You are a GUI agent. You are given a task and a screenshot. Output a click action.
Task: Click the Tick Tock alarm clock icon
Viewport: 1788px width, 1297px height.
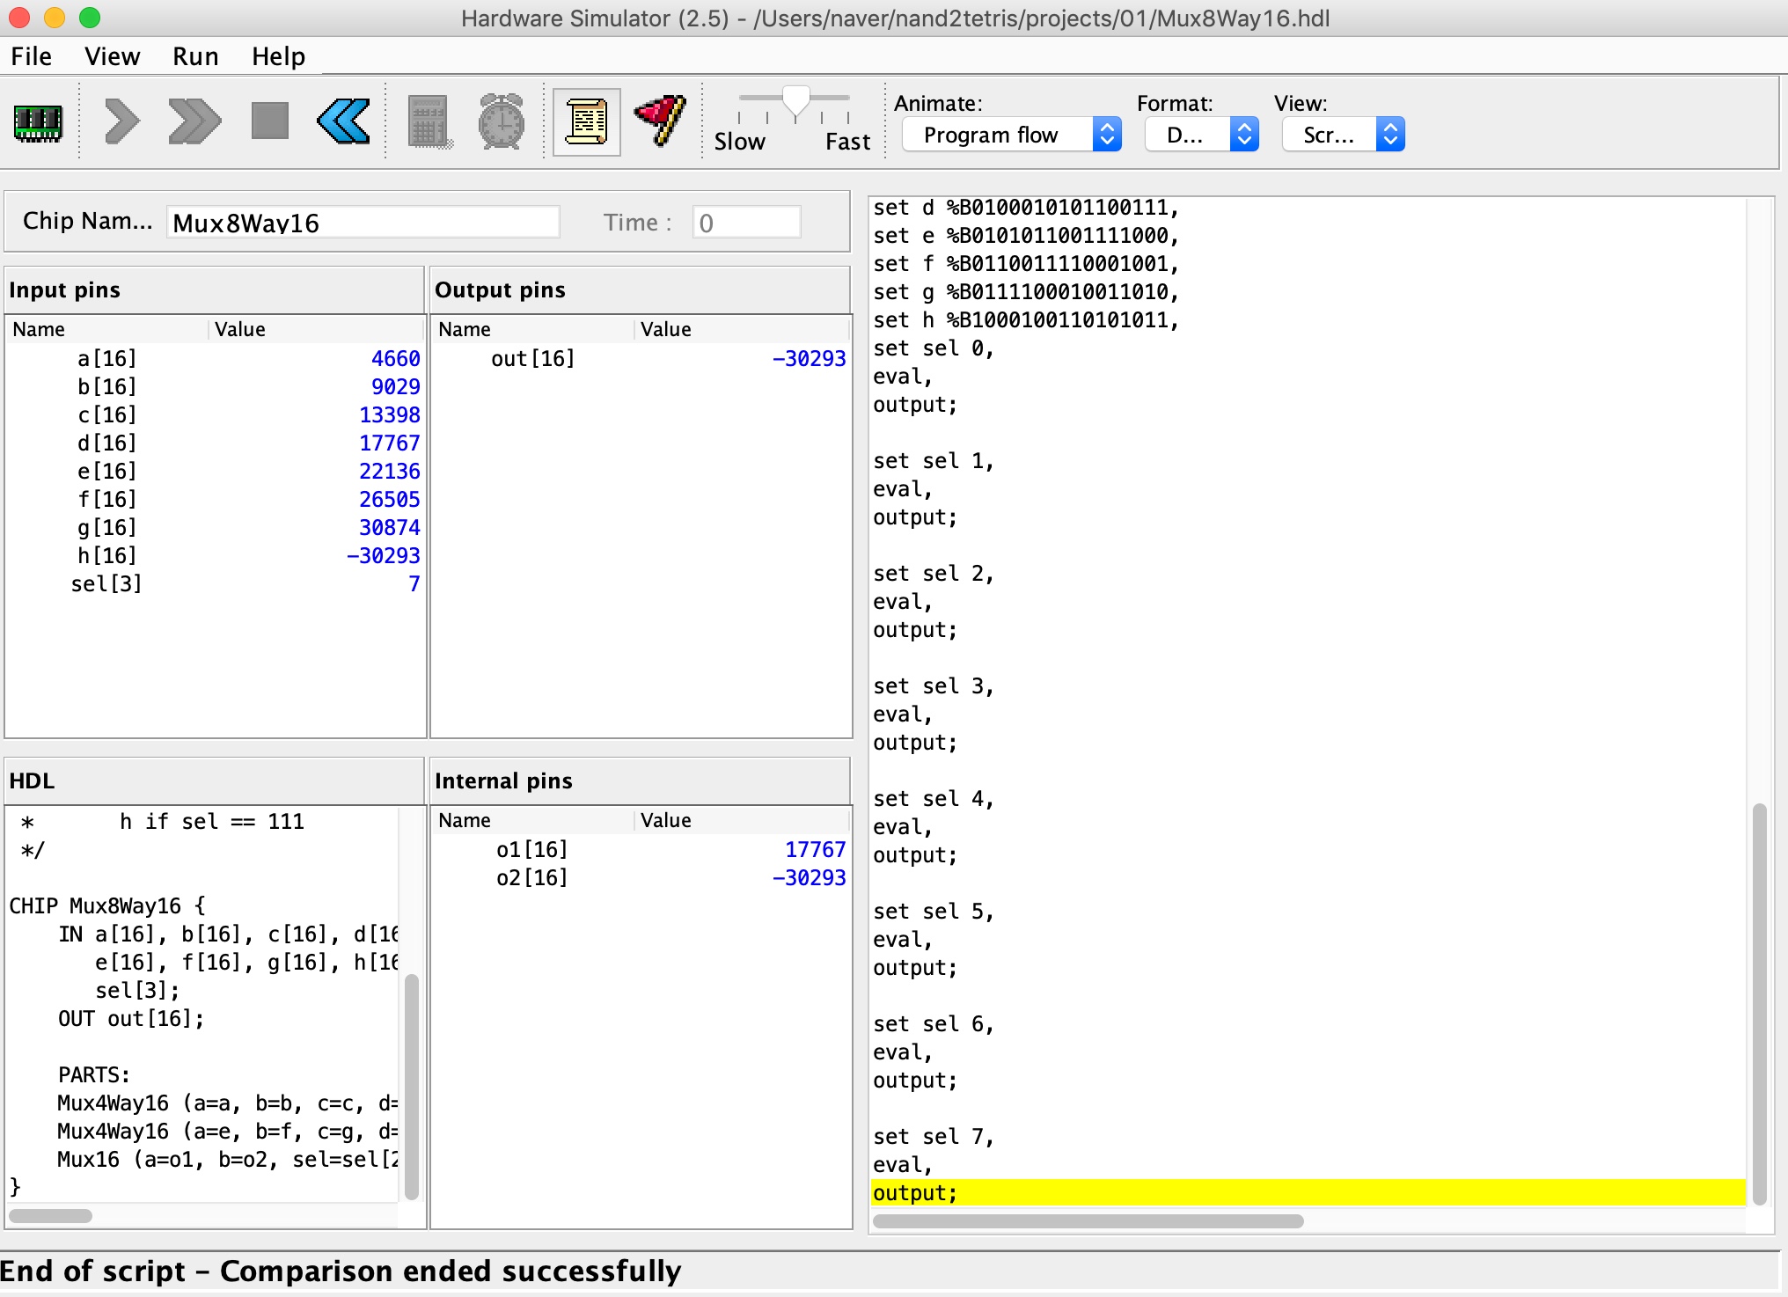coord(501,121)
